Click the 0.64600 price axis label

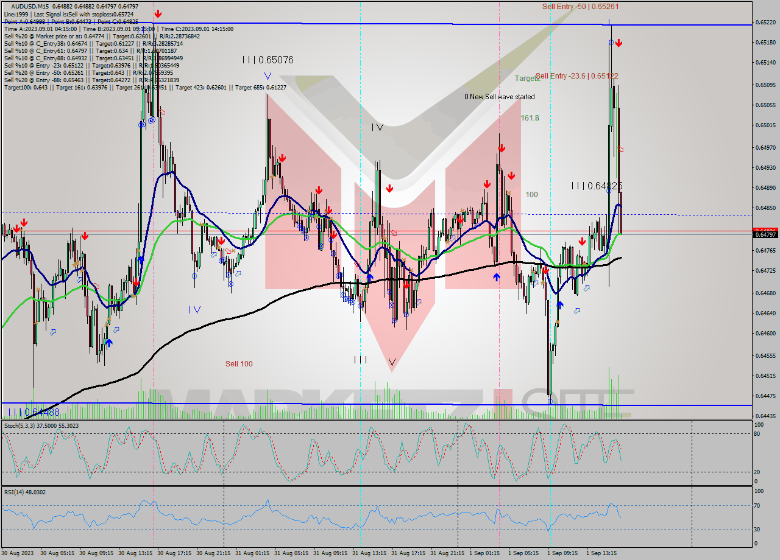[x=765, y=334]
